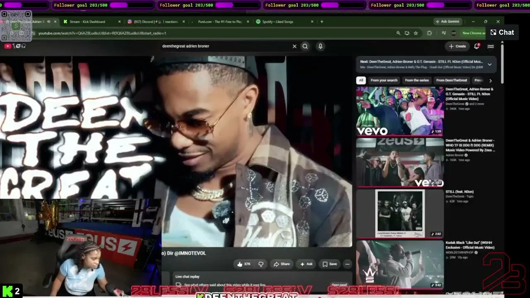This screenshot has height=298, width=530.
Task: Open the Chrome profile avatar
Action: pyautogui.click(x=454, y=33)
